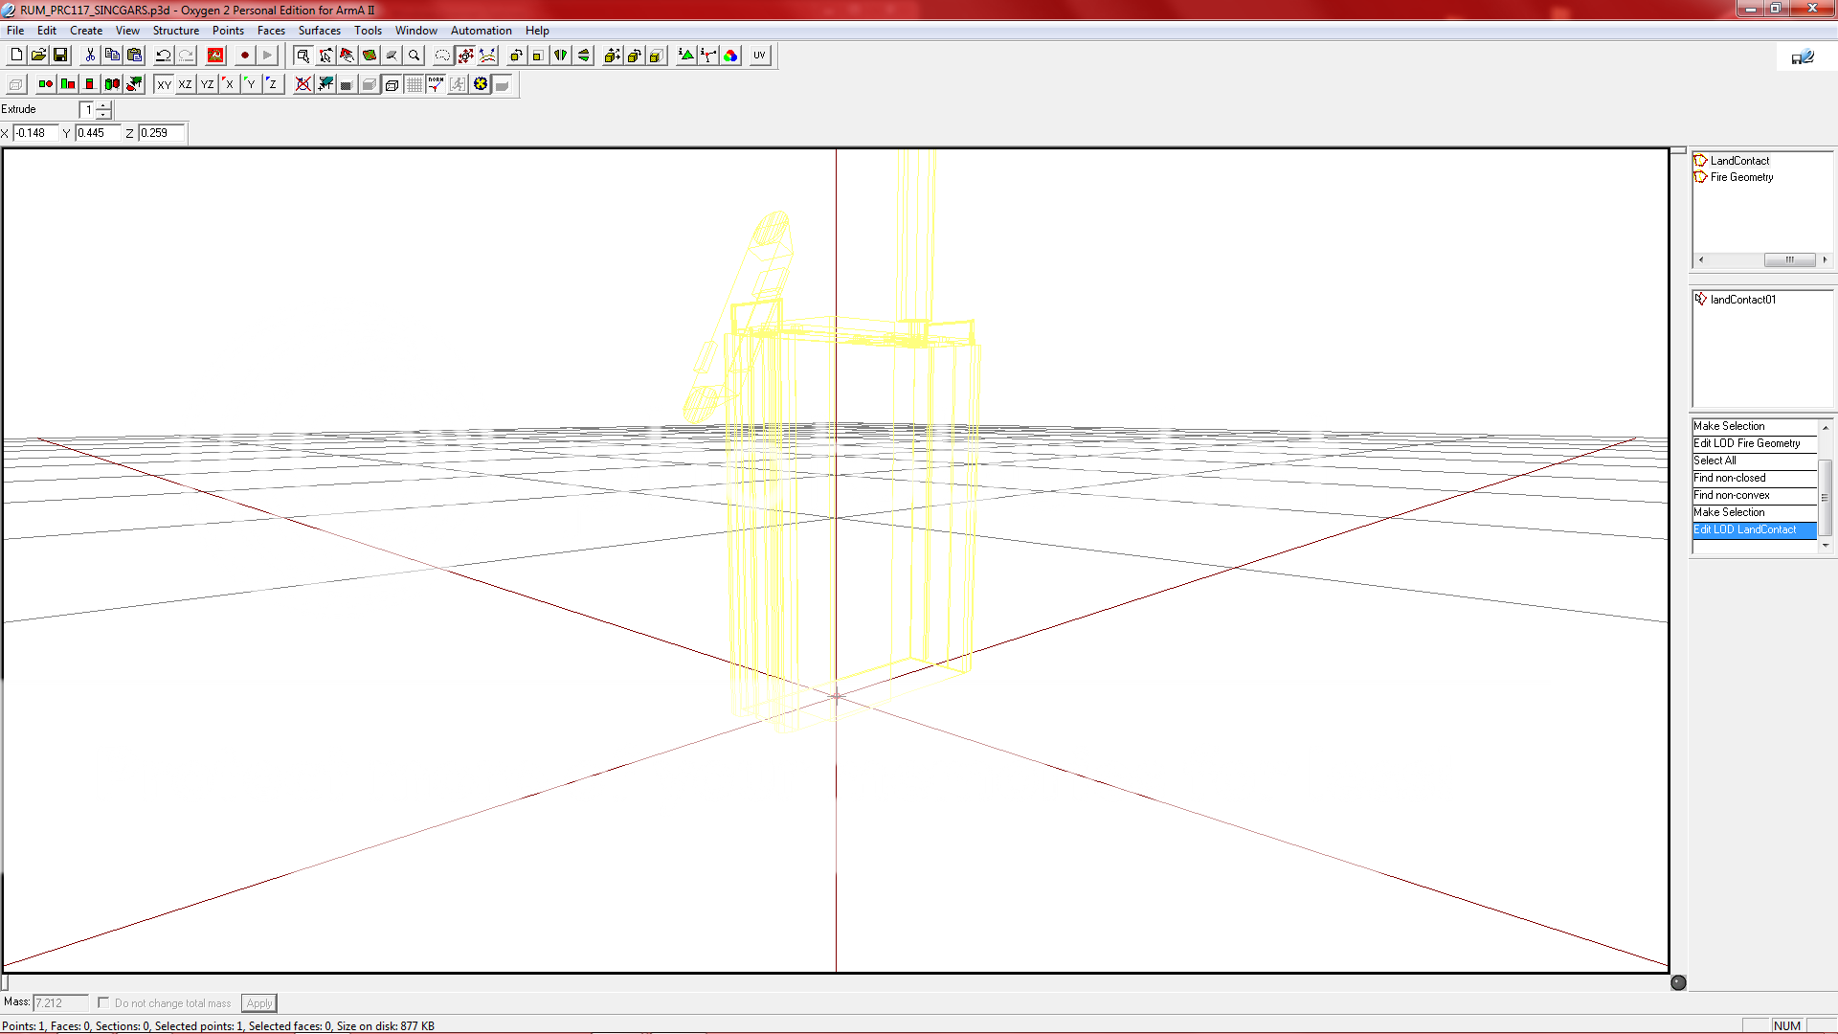Viewport: 1838px width, 1034px height.
Task: Click the magnifier zoom tool icon
Action: pyautogui.click(x=415, y=56)
